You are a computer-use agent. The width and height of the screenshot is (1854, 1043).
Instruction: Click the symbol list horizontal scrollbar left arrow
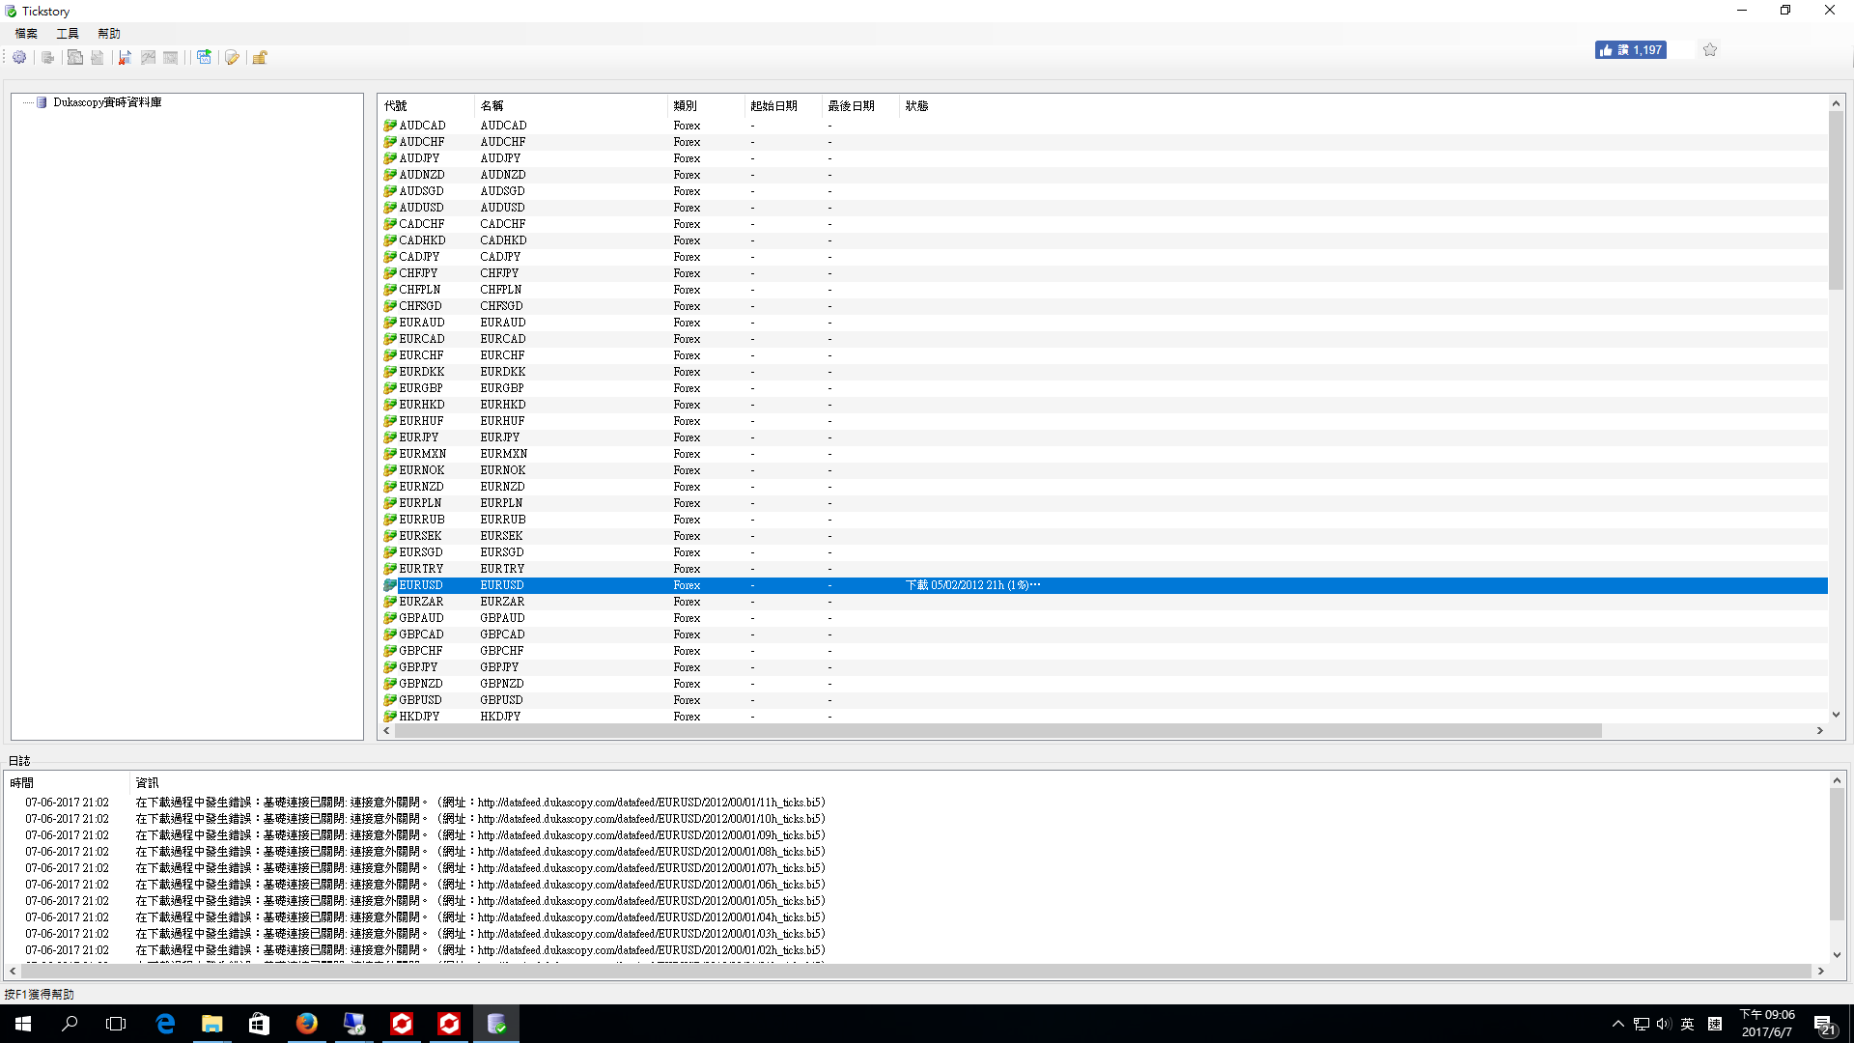pyautogui.click(x=387, y=731)
